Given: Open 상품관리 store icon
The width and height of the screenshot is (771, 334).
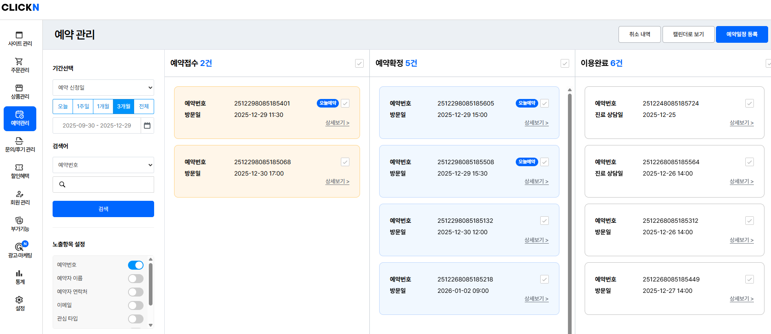Looking at the screenshot, I should click(x=20, y=88).
